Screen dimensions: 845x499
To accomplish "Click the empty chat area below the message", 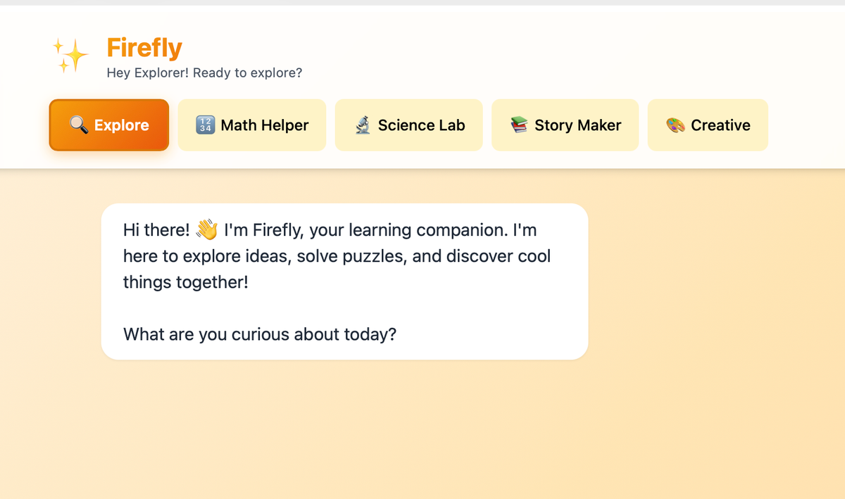I will tap(423, 429).
